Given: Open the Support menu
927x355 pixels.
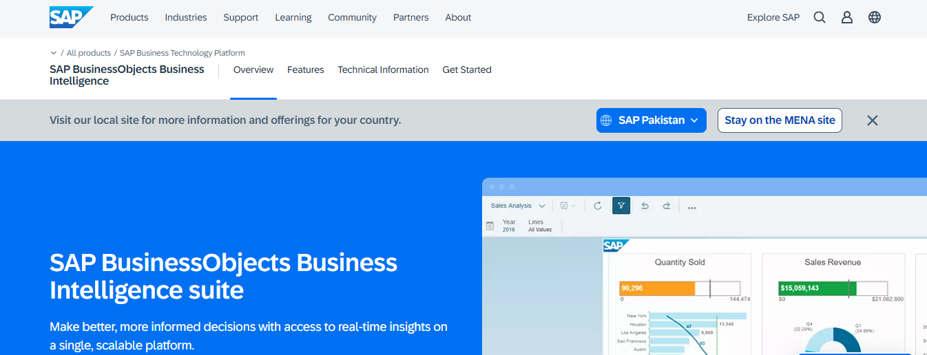Looking at the screenshot, I should [241, 17].
